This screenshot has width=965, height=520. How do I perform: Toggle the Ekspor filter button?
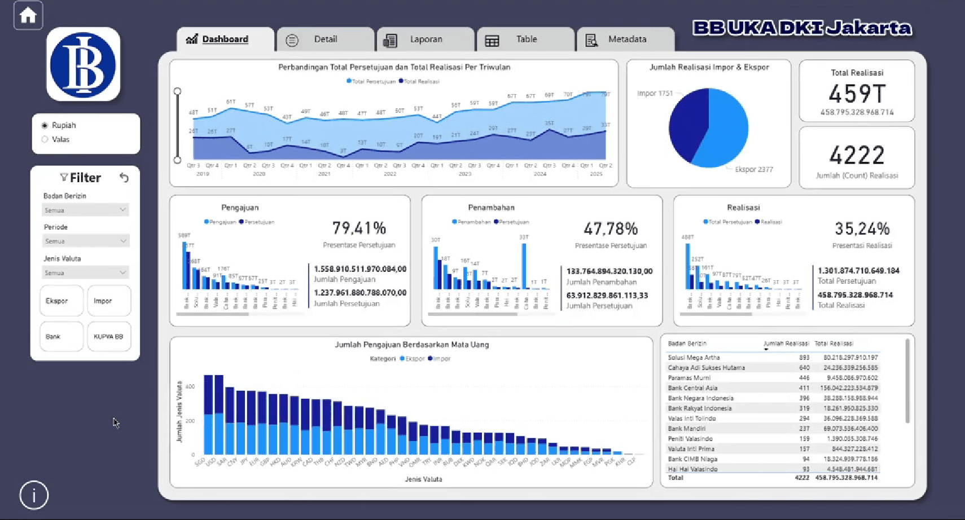61,301
